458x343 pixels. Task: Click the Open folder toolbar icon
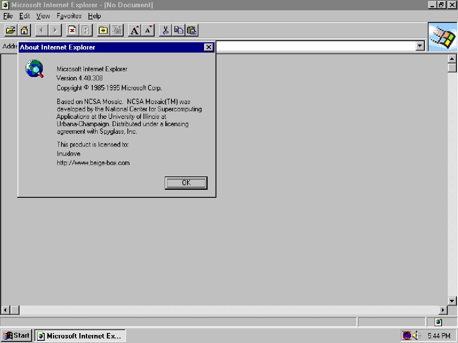point(11,30)
